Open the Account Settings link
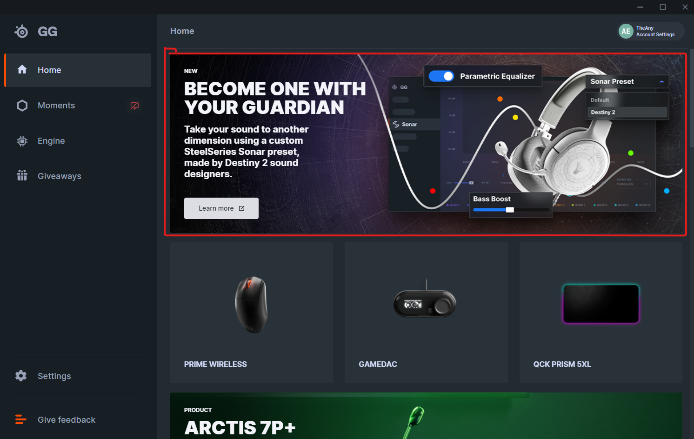 click(655, 35)
